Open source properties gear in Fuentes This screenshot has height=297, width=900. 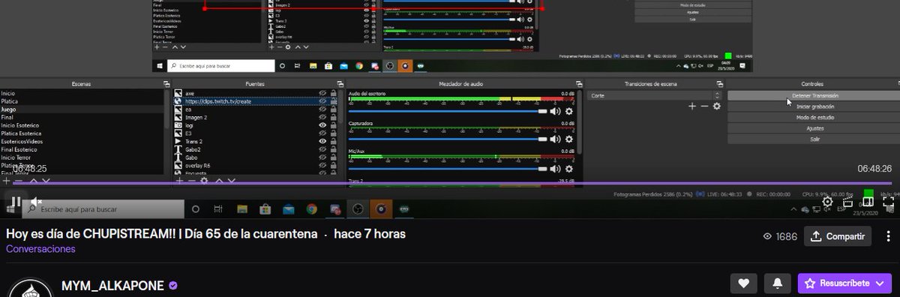[203, 181]
